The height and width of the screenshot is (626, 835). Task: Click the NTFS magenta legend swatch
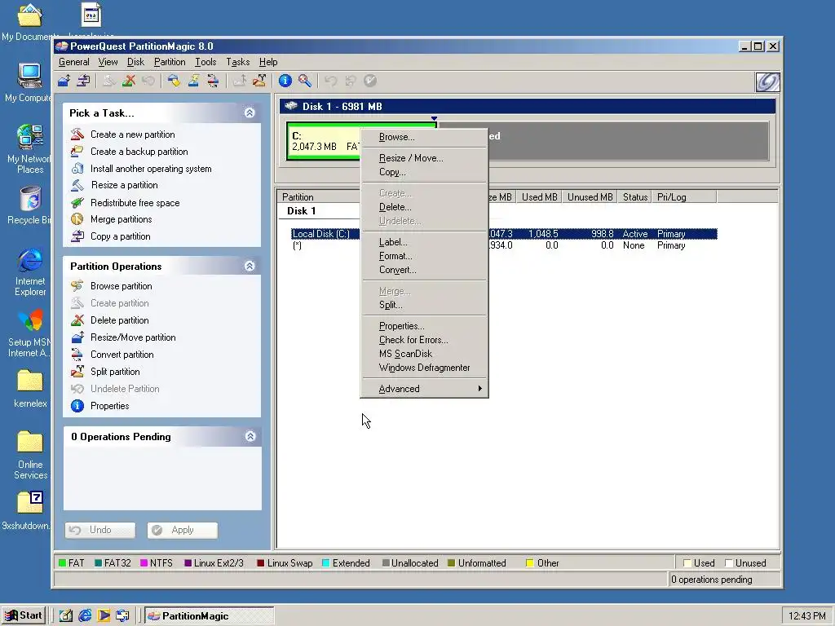coord(144,563)
